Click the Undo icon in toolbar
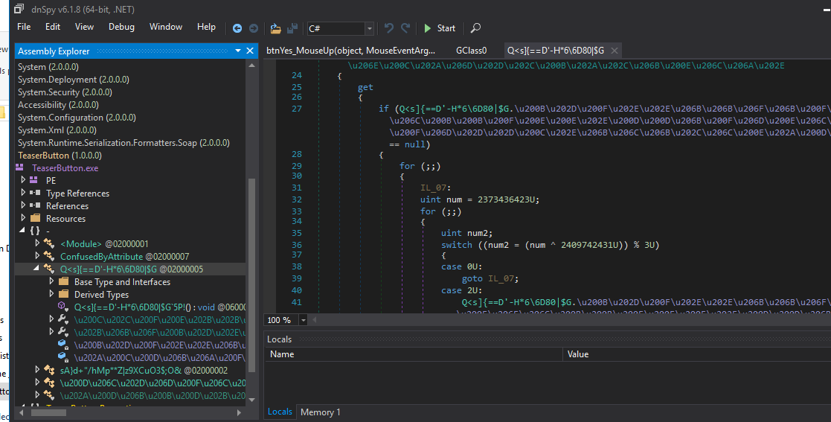The width and height of the screenshot is (831, 422). 389,28
